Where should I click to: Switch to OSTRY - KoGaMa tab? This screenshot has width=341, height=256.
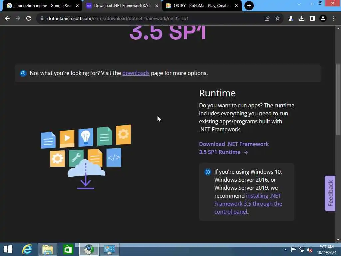coord(201,6)
